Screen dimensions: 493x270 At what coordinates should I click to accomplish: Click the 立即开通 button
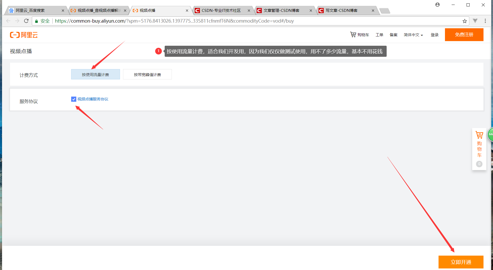[461, 262]
